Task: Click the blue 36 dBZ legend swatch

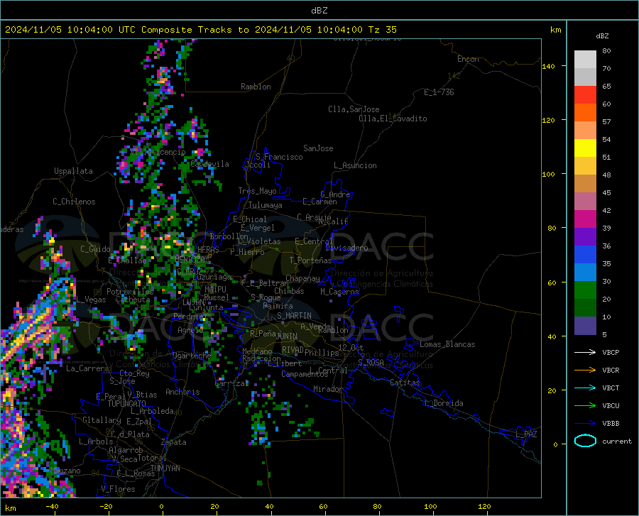Action: 585,255
